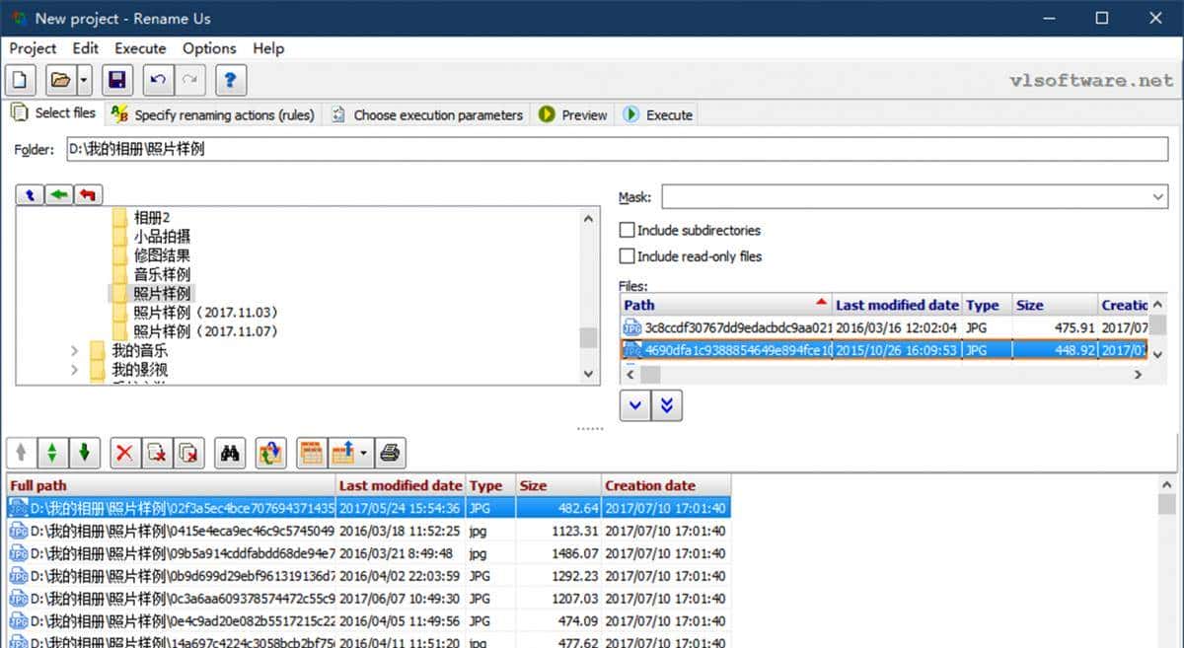Image resolution: width=1184 pixels, height=648 pixels.
Task: Create a new project with blank page icon
Action: [22, 80]
